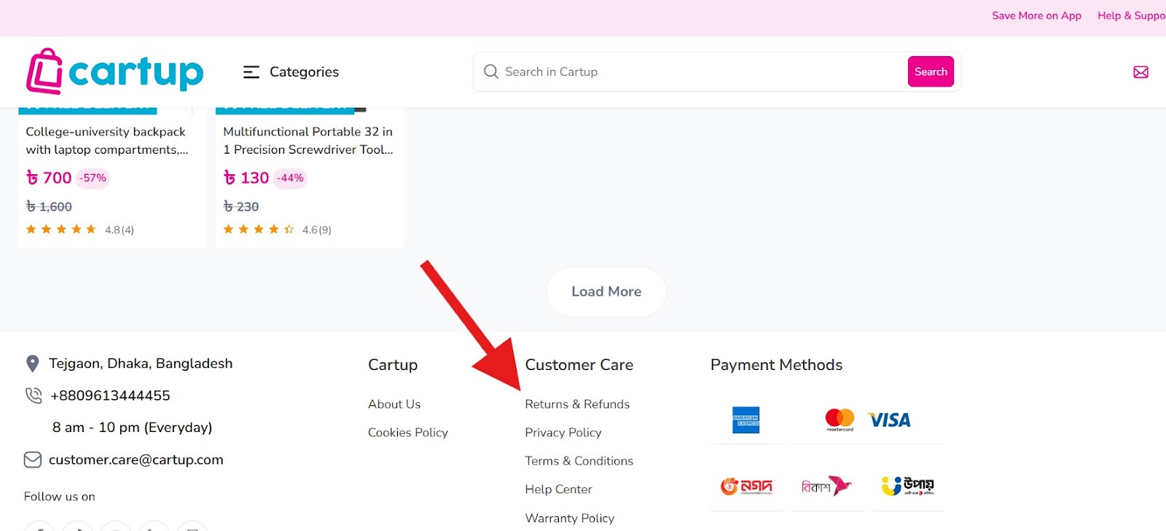Open the Save More on App link

tap(1036, 15)
